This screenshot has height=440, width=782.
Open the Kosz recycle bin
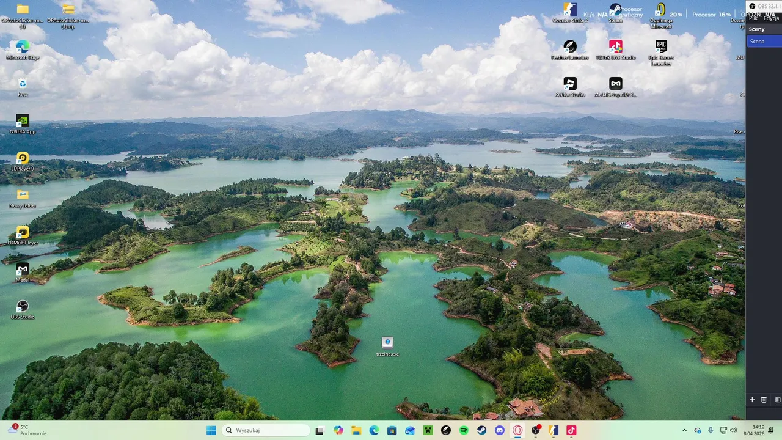[x=23, y=87]
